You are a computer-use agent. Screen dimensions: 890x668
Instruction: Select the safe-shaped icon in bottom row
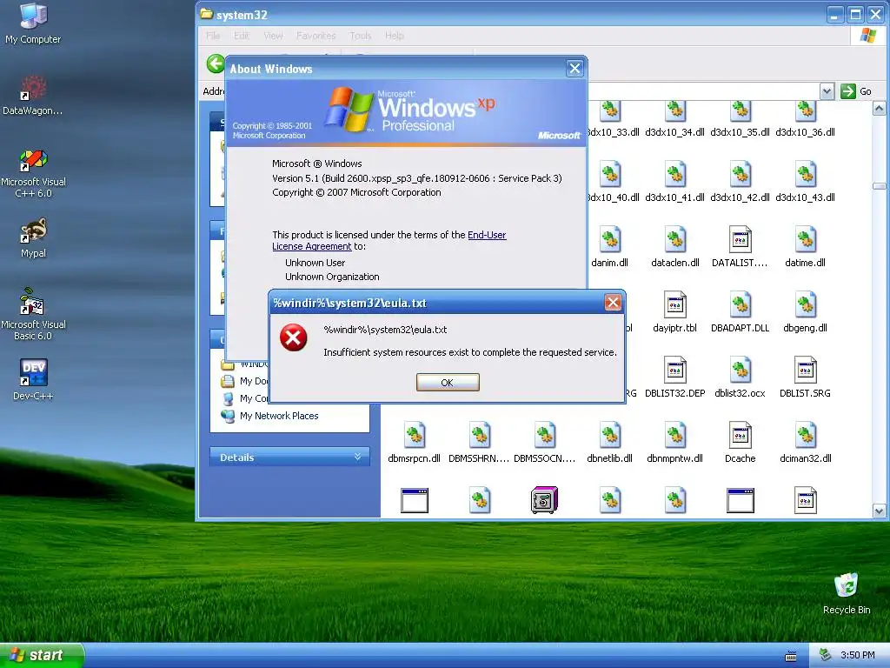(544, 500)
